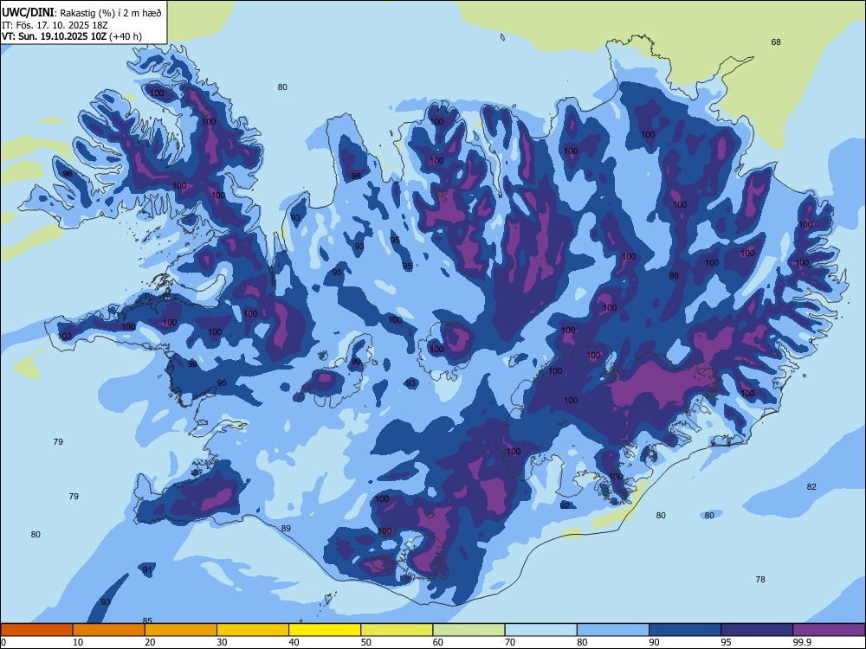Select the '89' humidity value on the map
866x649 pixels.
click(x=286, y=528)
